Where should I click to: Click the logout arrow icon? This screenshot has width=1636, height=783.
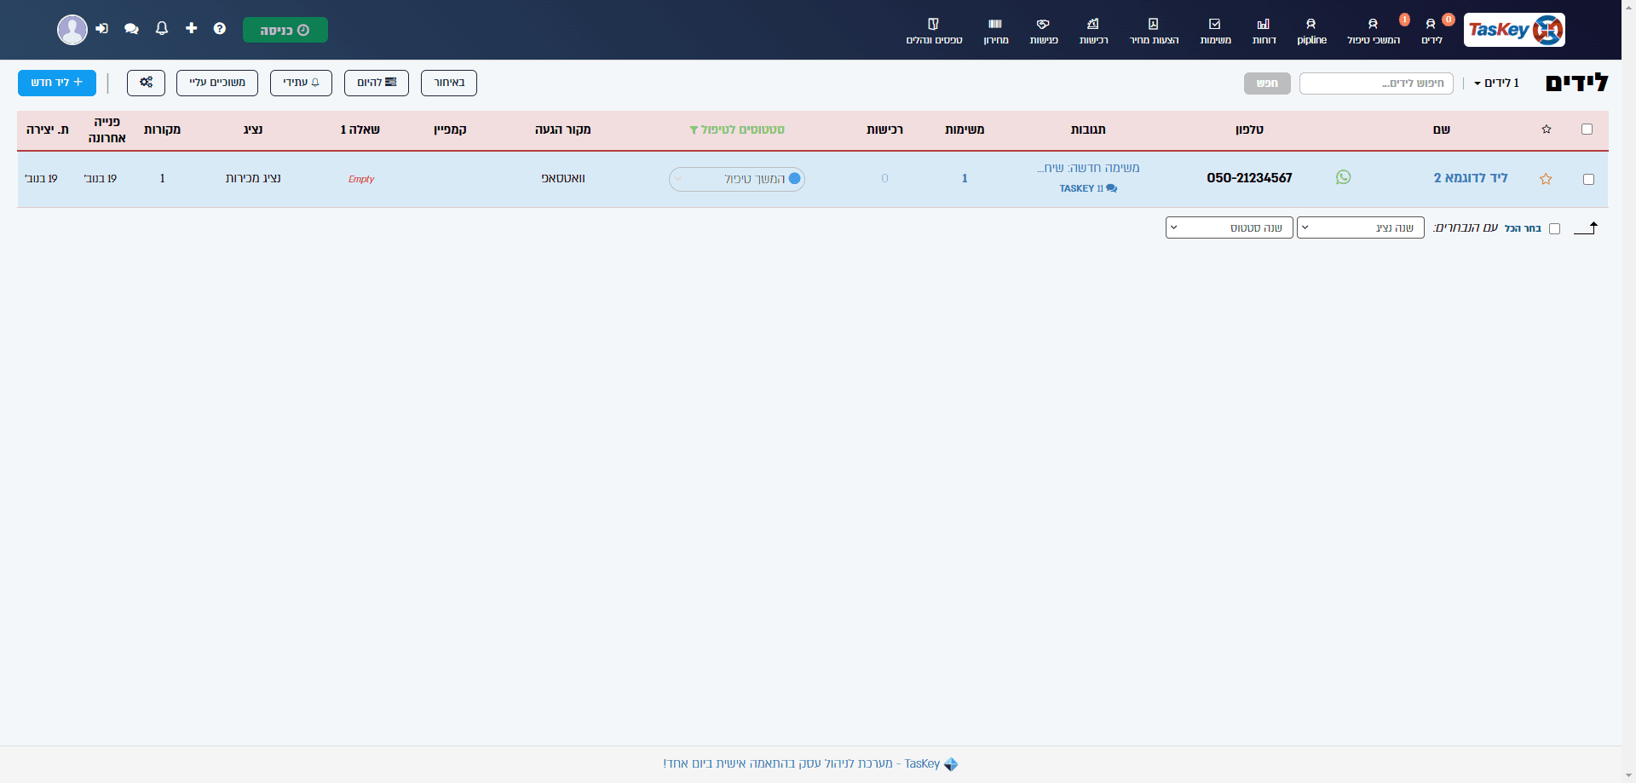(x=102, y=29)
